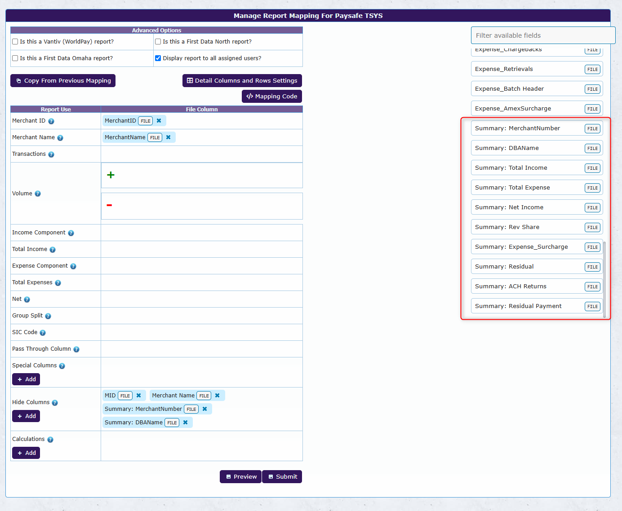This screenshot has height=511, width=622.
Task: Click the red minus Volume field
Action: pyautogui.click(x=202, y=206)
